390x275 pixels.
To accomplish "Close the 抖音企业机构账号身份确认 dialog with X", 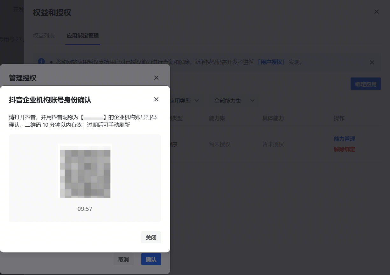I will point(156,99).
